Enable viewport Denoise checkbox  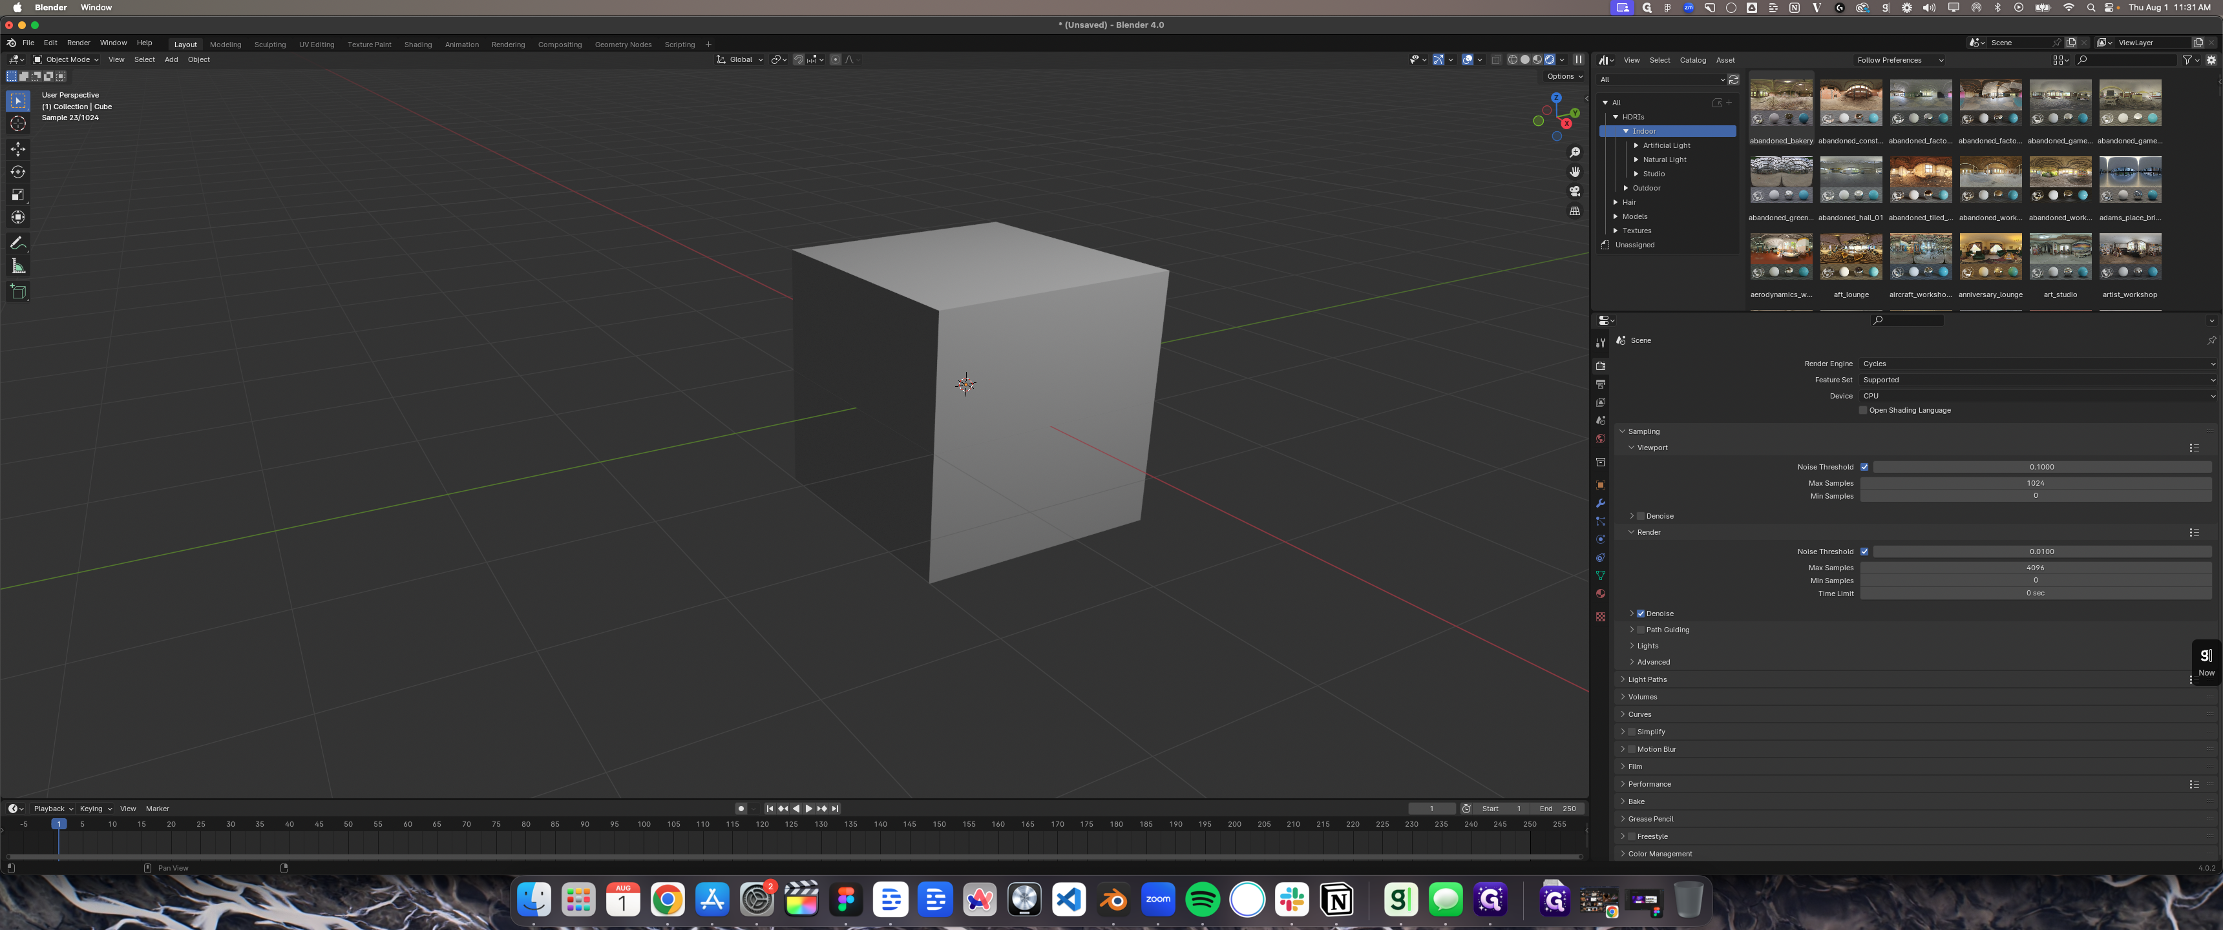(x=1641, y=516)
